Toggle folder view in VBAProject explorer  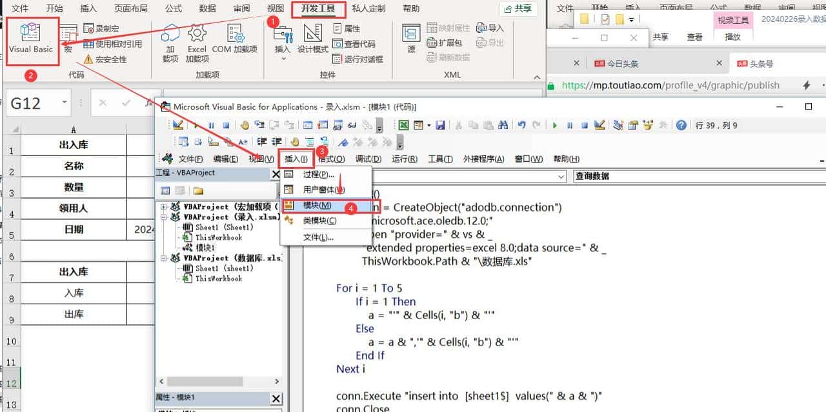[198, 190]
